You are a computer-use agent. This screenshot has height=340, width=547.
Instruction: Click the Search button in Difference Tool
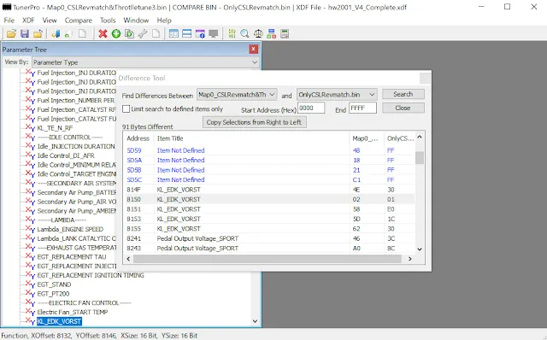(x=403, y=94)
